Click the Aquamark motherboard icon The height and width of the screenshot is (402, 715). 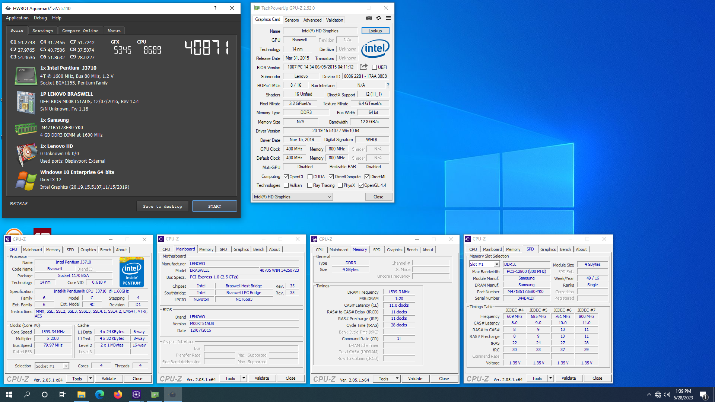point(25,102)
